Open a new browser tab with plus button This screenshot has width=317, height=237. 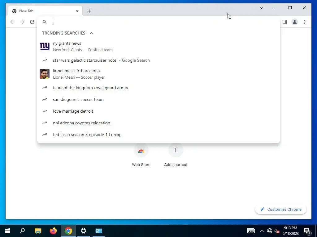89,11
